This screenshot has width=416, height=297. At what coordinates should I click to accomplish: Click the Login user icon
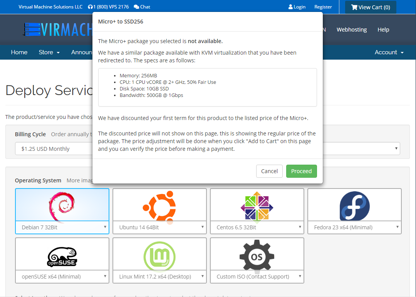(x=290, y=7)
